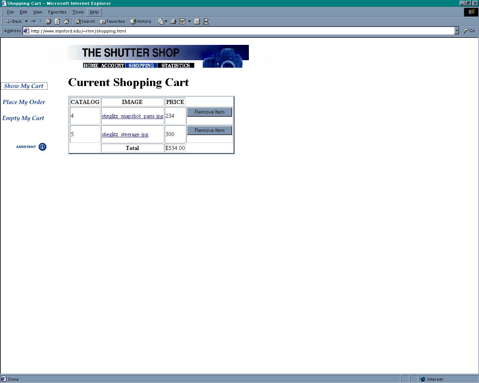Expand the Back button history dropdown arrow
Screen dimensions: 479x383
pos(26,21)
